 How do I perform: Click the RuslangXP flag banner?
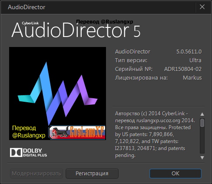tap(77, 132)
